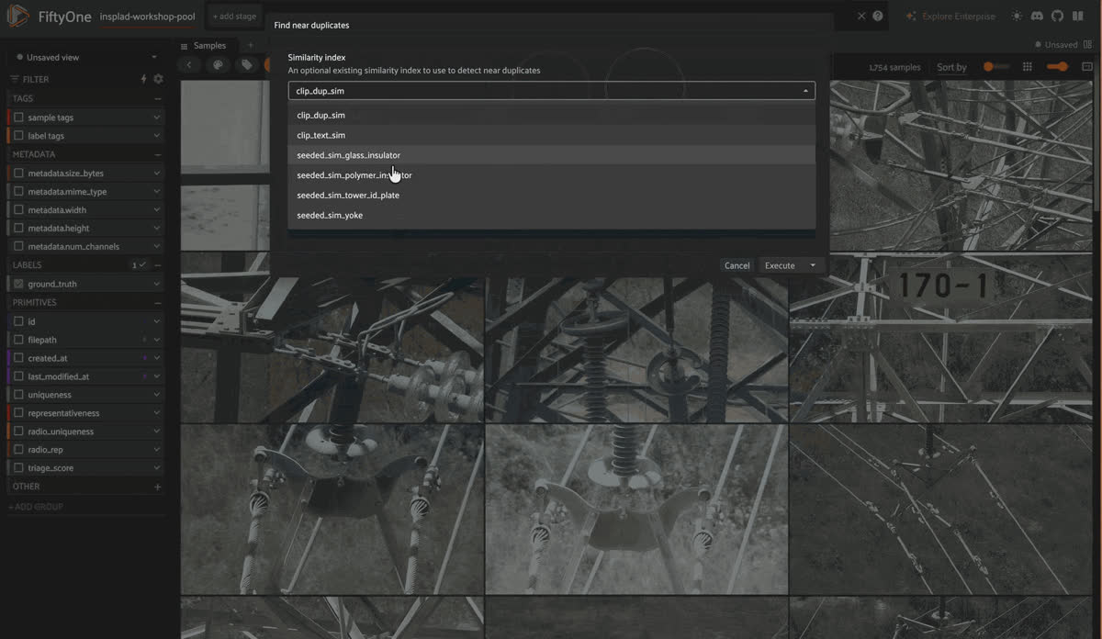1102x639 pixels.
Task: Click the back arrow in Samples toolbar
Action: coord(189,64)
